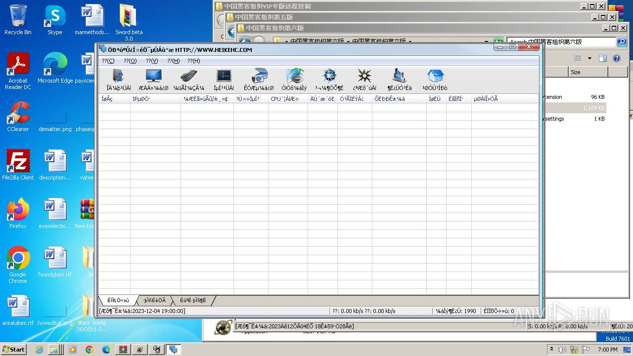
Task: Select the 1 KB settings file row
Action: tap(575, 119)
